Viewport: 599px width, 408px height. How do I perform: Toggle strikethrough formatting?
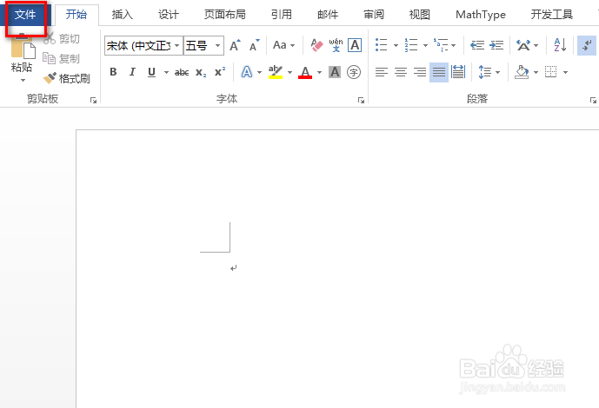point(182,72)
